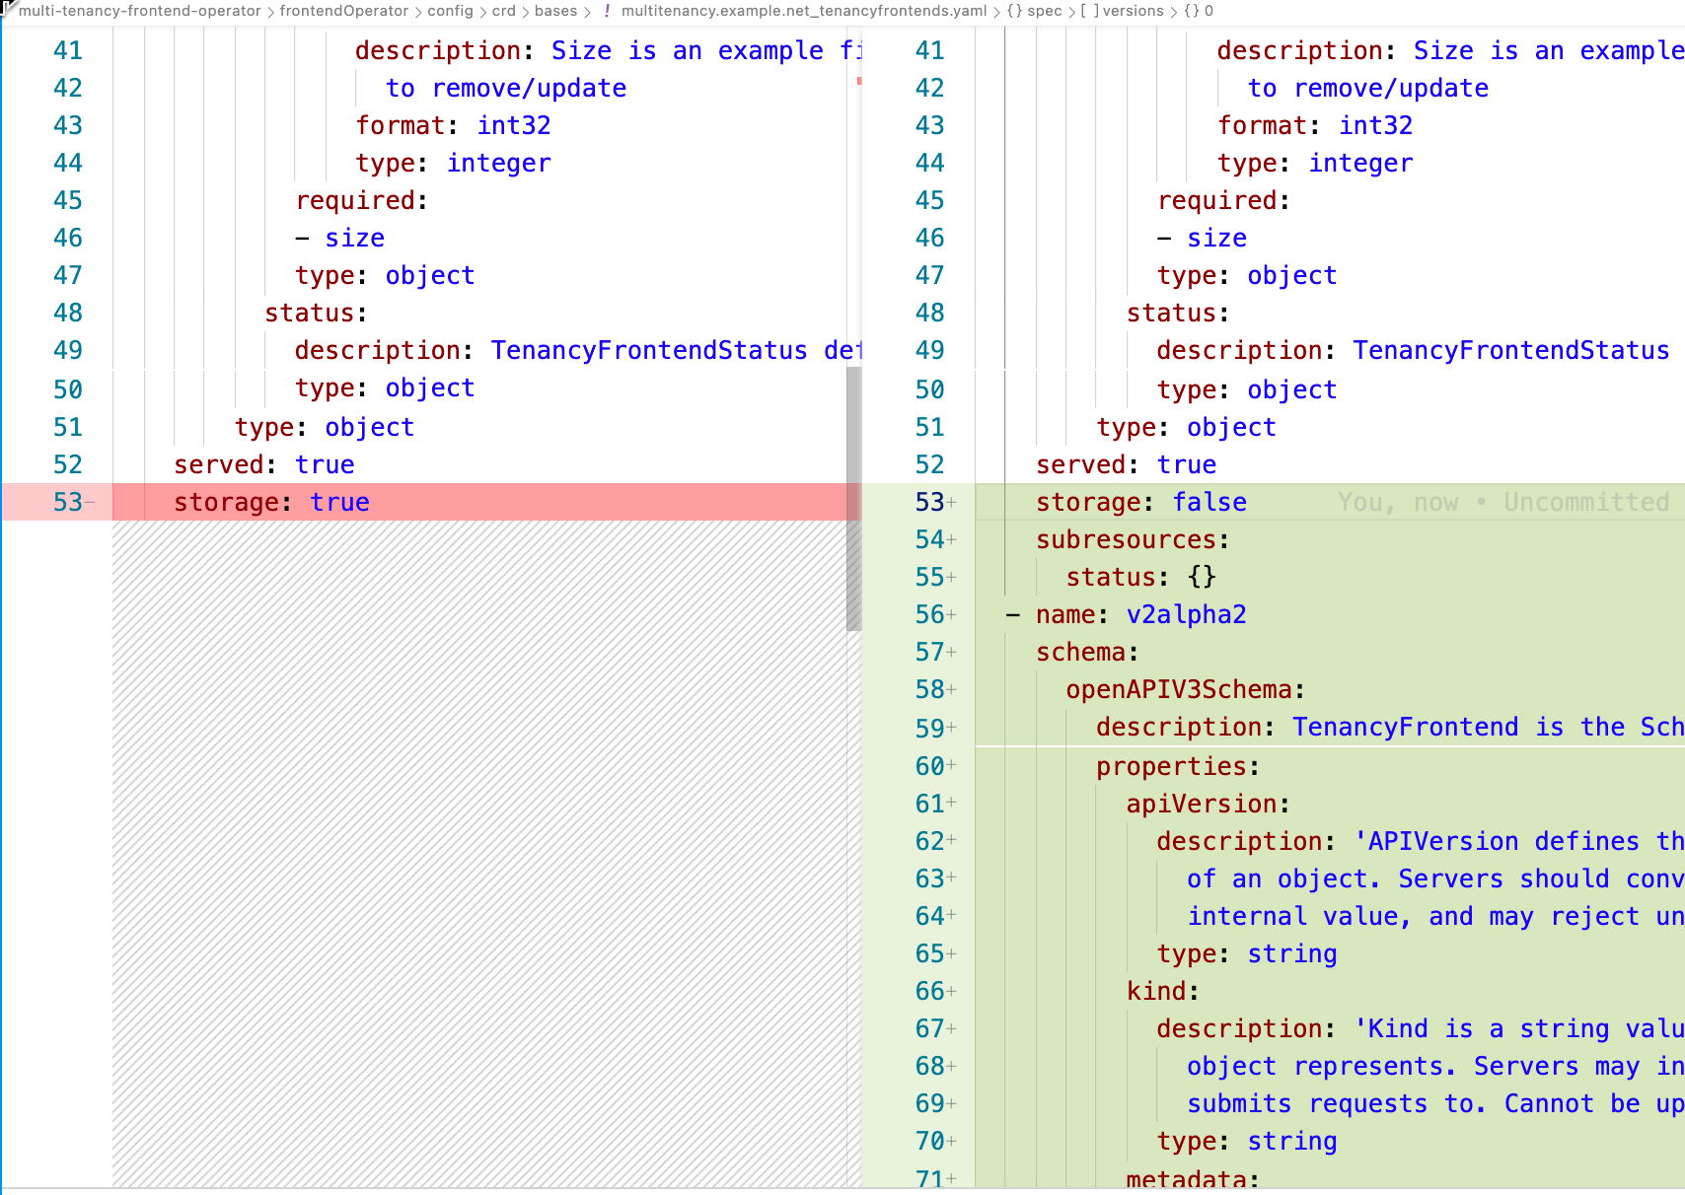
Task: Select the tenancyfrontends.yaml file breadcrumb
Action: click(x=803, y=11)
